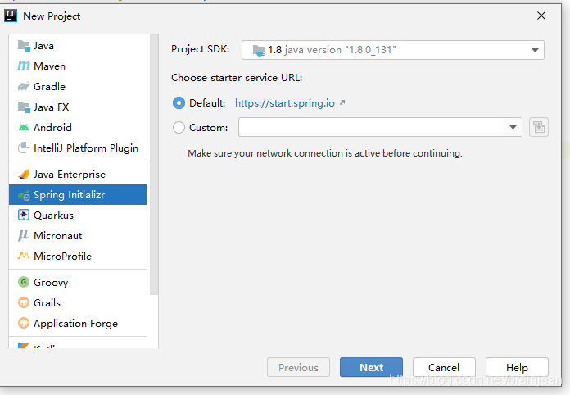The width and height of the screenshot is (570, 395).
Task: Click the import icon beside Custom field
Action: (x=539, y=127)
